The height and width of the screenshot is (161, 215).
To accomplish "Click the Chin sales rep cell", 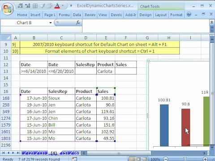I will tap(61, 118).
